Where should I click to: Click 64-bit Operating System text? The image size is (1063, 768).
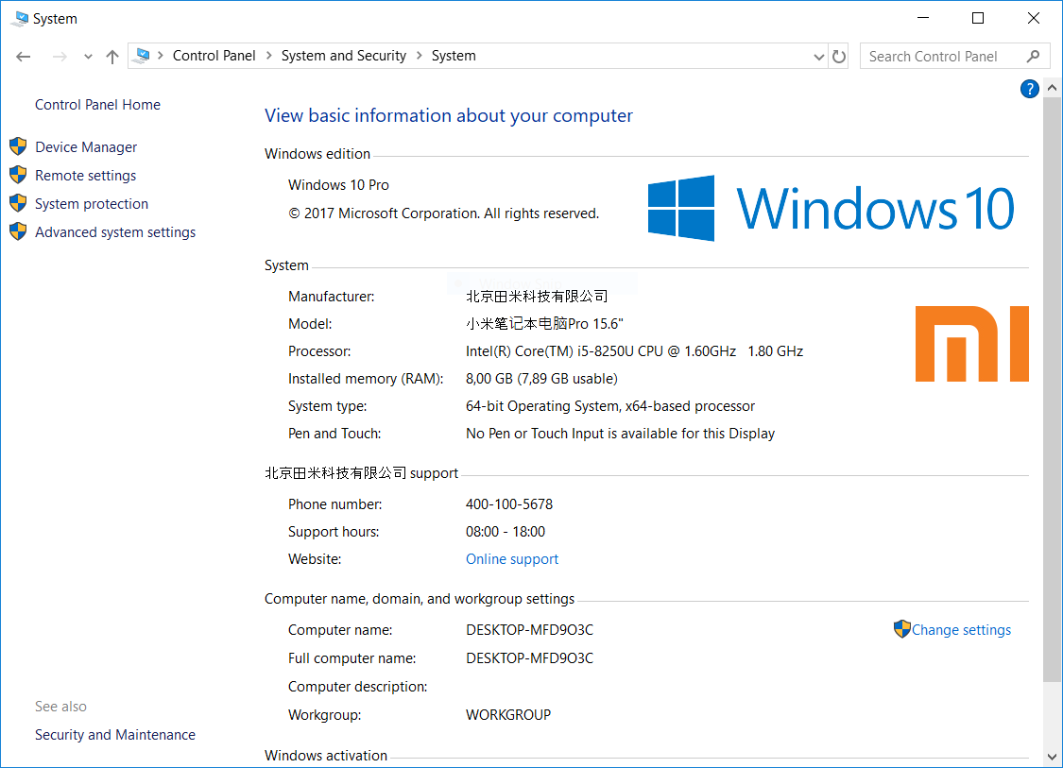tap(610, 406)
